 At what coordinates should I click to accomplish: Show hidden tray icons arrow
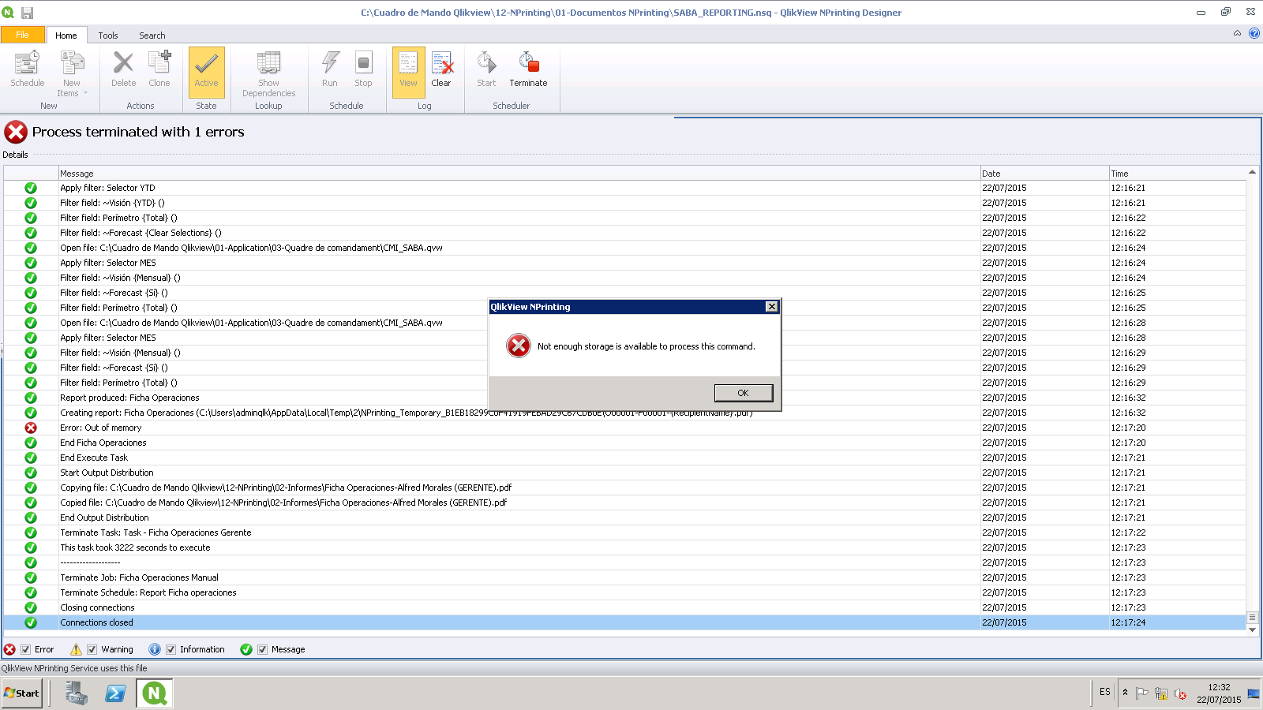tap(1125, 693)
